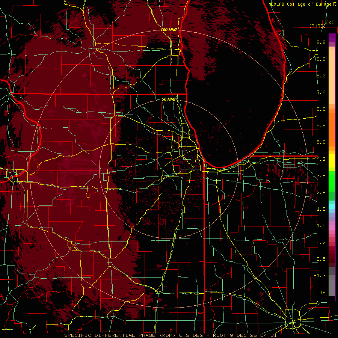
Task: Click the -0.5 scale value
Action: pos(320,259)
